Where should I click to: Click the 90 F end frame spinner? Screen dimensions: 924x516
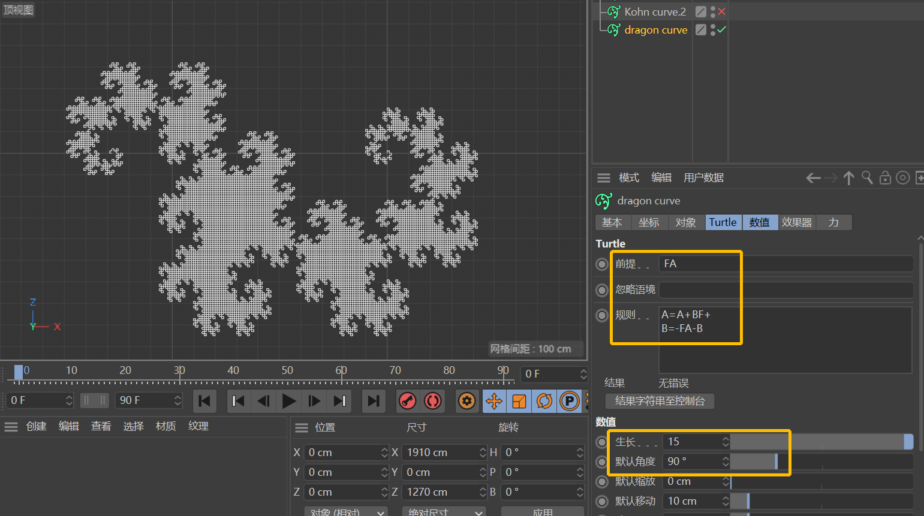coord(177,400)
